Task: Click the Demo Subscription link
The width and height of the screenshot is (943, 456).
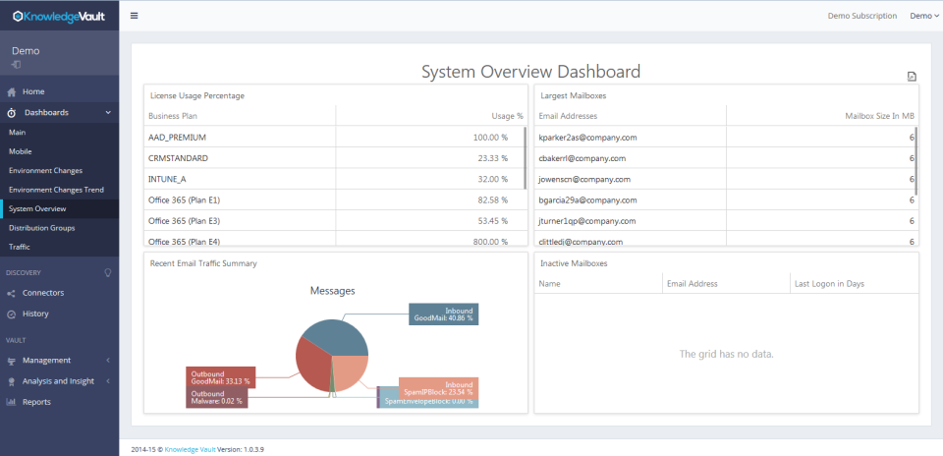Action: coord(861,17)
